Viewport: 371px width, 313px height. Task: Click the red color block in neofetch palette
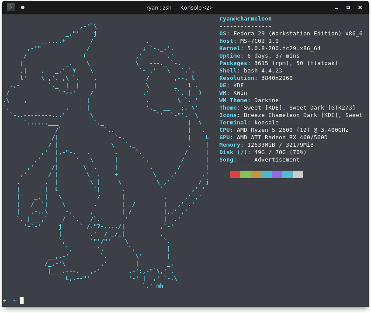tap(235, 175)
